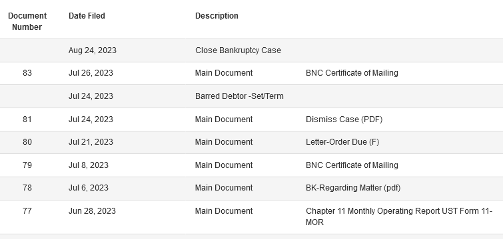The height and width of the screenshot is (239, 503).
Task: Click the Document Number column header
Action: pyautogui.click(x=27, y=21)
